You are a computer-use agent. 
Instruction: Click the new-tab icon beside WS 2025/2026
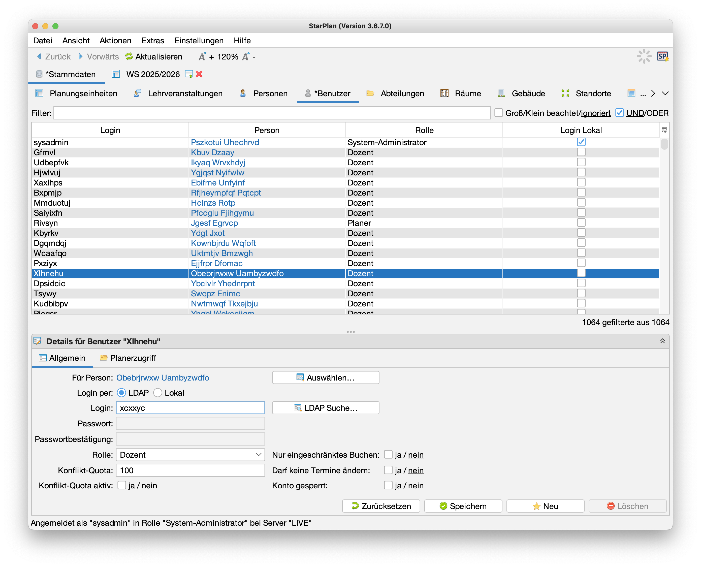pos(189,74)
